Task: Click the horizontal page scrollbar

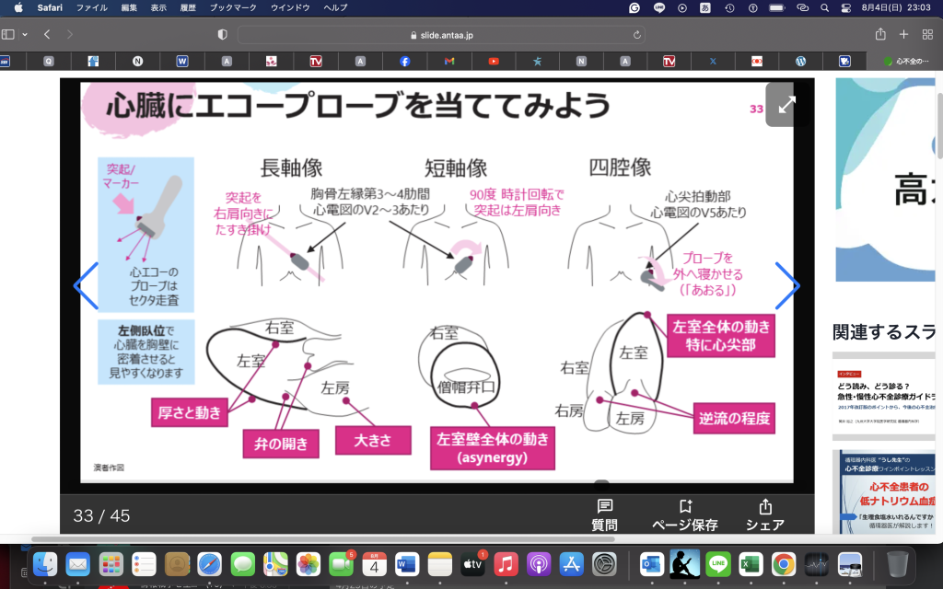Action: (322, 538)
